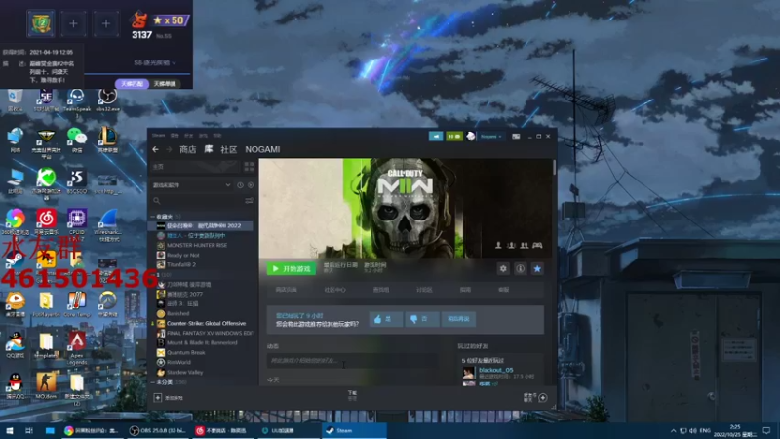Select Call of Duty 2022 in library list
780x439 pixels.
(203, 226)
